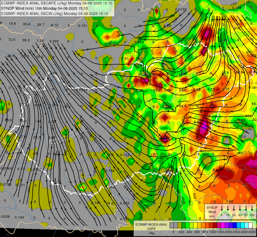The image size is (257, 237).
Task: Click the map value 75.9
Action: click(x=242, y=136)
